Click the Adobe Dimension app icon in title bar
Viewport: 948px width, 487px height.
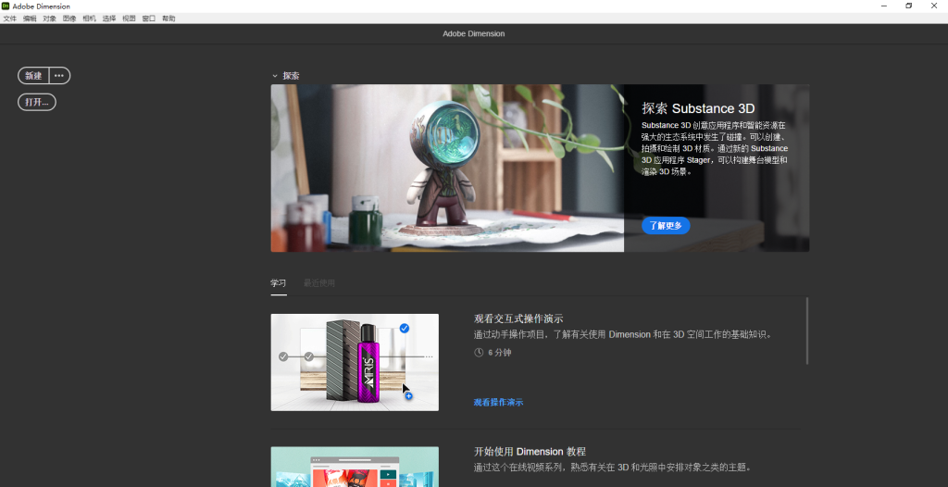pos(6,6)
